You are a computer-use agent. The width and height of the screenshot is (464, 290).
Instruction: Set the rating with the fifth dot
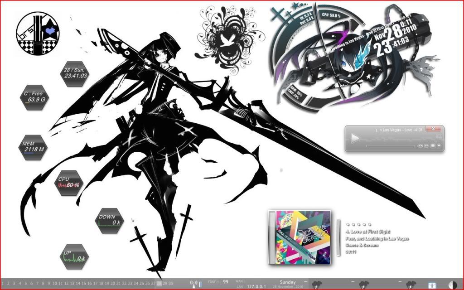click(369, 225)
